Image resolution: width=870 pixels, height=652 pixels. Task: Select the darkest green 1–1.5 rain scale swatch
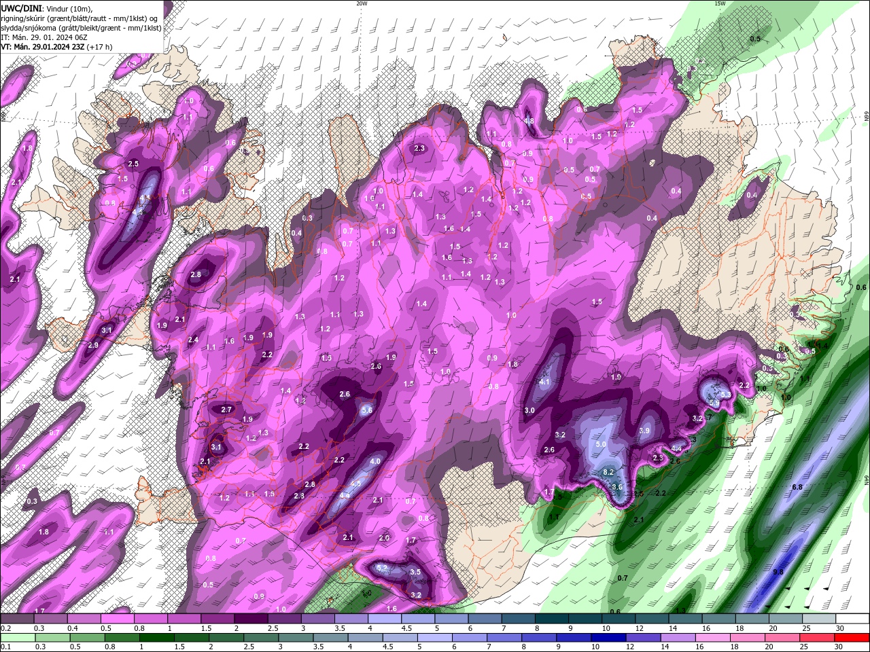click(x=156, y=638)
